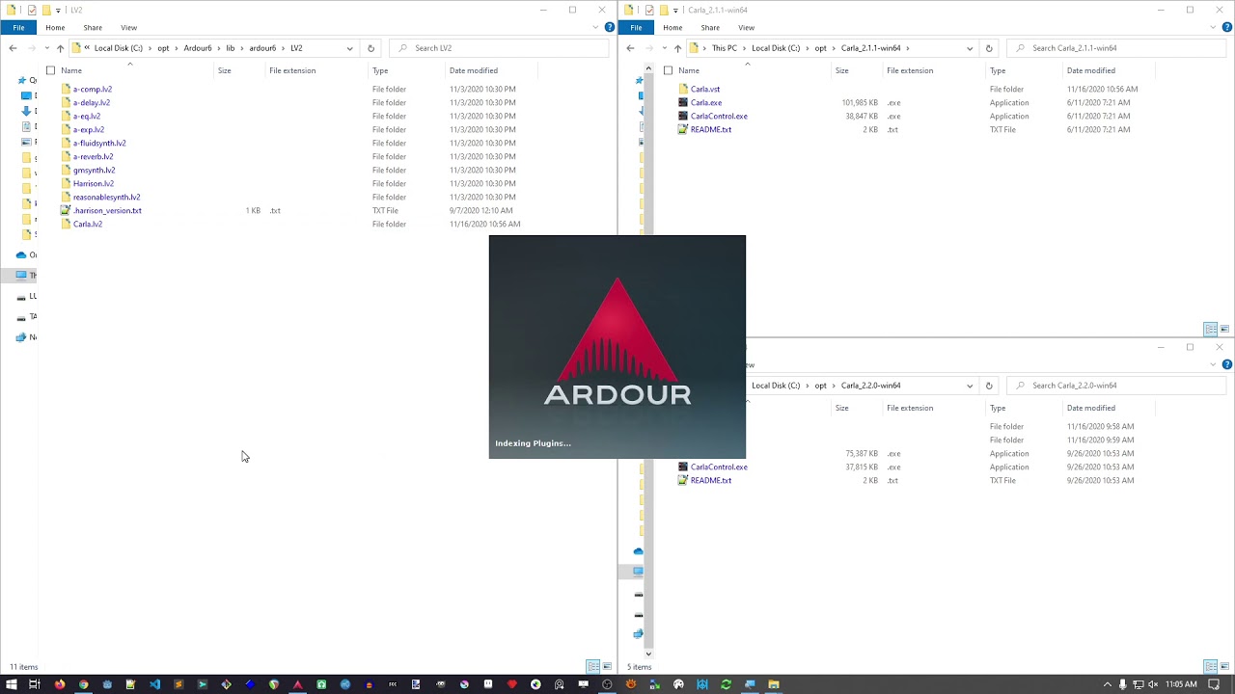
Task: Open recent locations dropdown in LV2 window
Action: coord(45,48)
